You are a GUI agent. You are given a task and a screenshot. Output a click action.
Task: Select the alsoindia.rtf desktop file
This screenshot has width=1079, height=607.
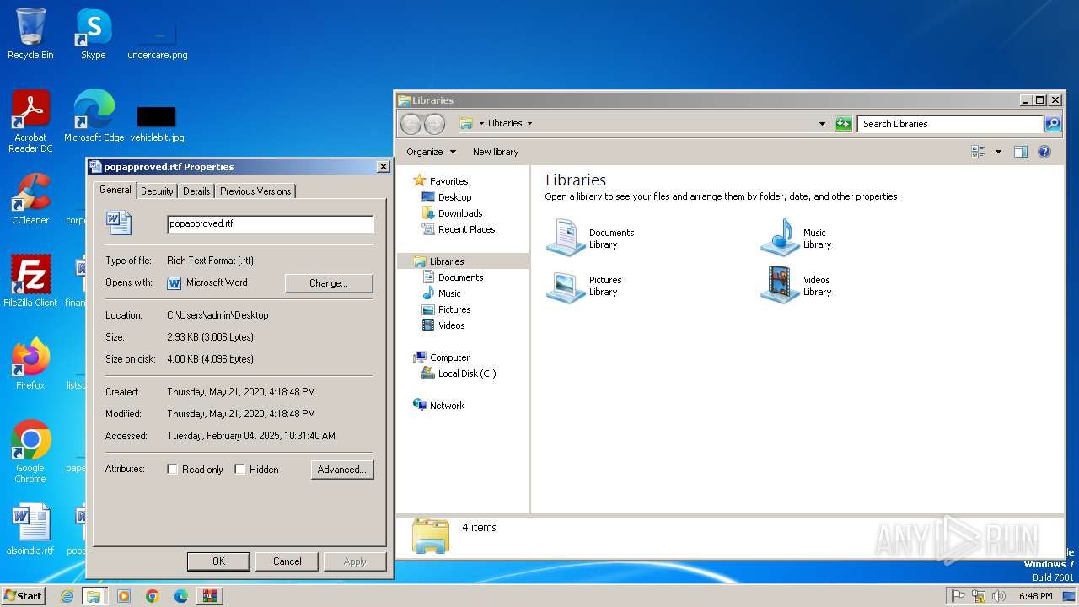pyautogui.click(x=30, y=529)
